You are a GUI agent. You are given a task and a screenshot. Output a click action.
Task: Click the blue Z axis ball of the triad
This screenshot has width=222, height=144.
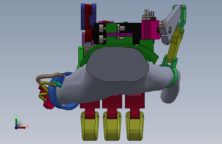click(x=16, y=128)
